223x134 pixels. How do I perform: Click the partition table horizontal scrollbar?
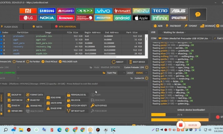click(x=58, y=57)
